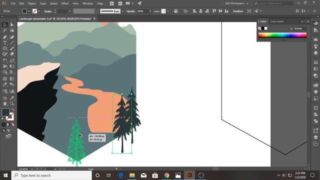Expand the Opacity options arrow
320x180 pixels.
click(150, 11)
